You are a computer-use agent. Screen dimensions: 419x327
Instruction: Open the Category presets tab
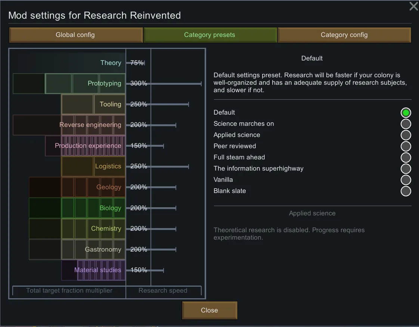210,35
